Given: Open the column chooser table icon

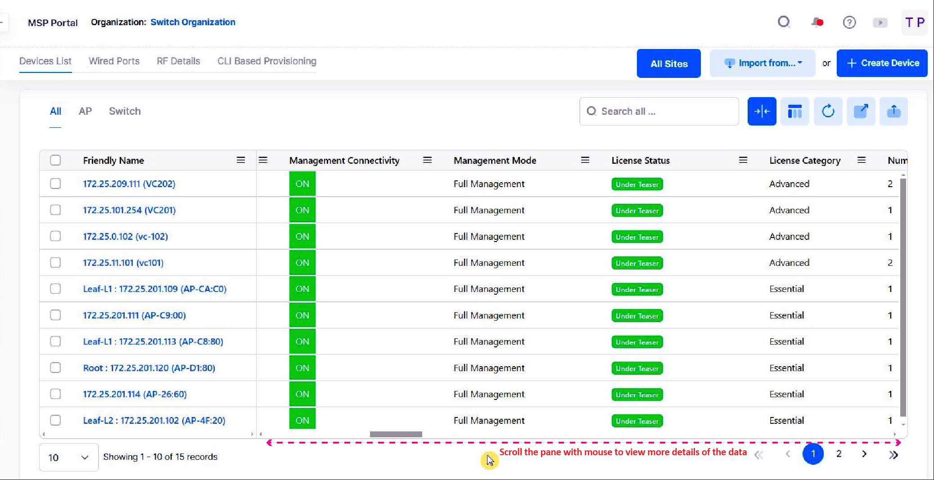Looking at the screenshot, I should coord(794,111).
